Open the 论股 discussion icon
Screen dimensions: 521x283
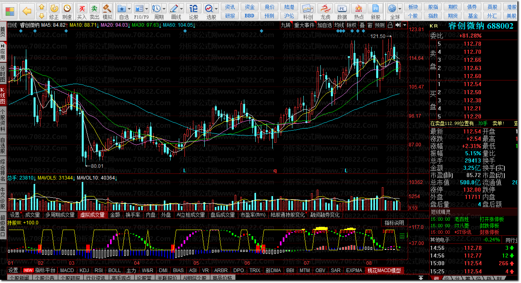pos(194,11)
